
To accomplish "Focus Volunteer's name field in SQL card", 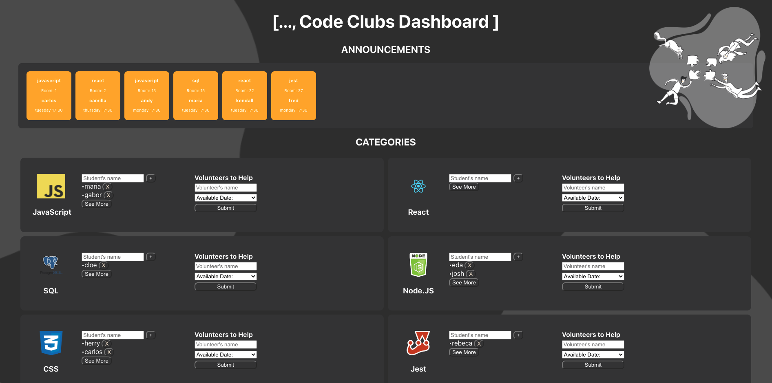I will (226, 266).
